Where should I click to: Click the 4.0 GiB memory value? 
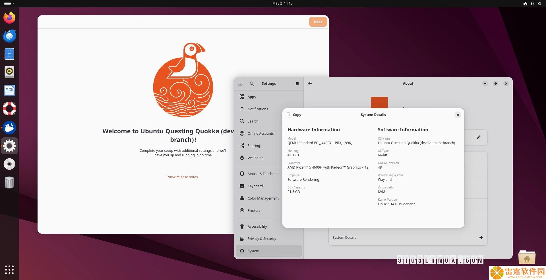(293, 155)
